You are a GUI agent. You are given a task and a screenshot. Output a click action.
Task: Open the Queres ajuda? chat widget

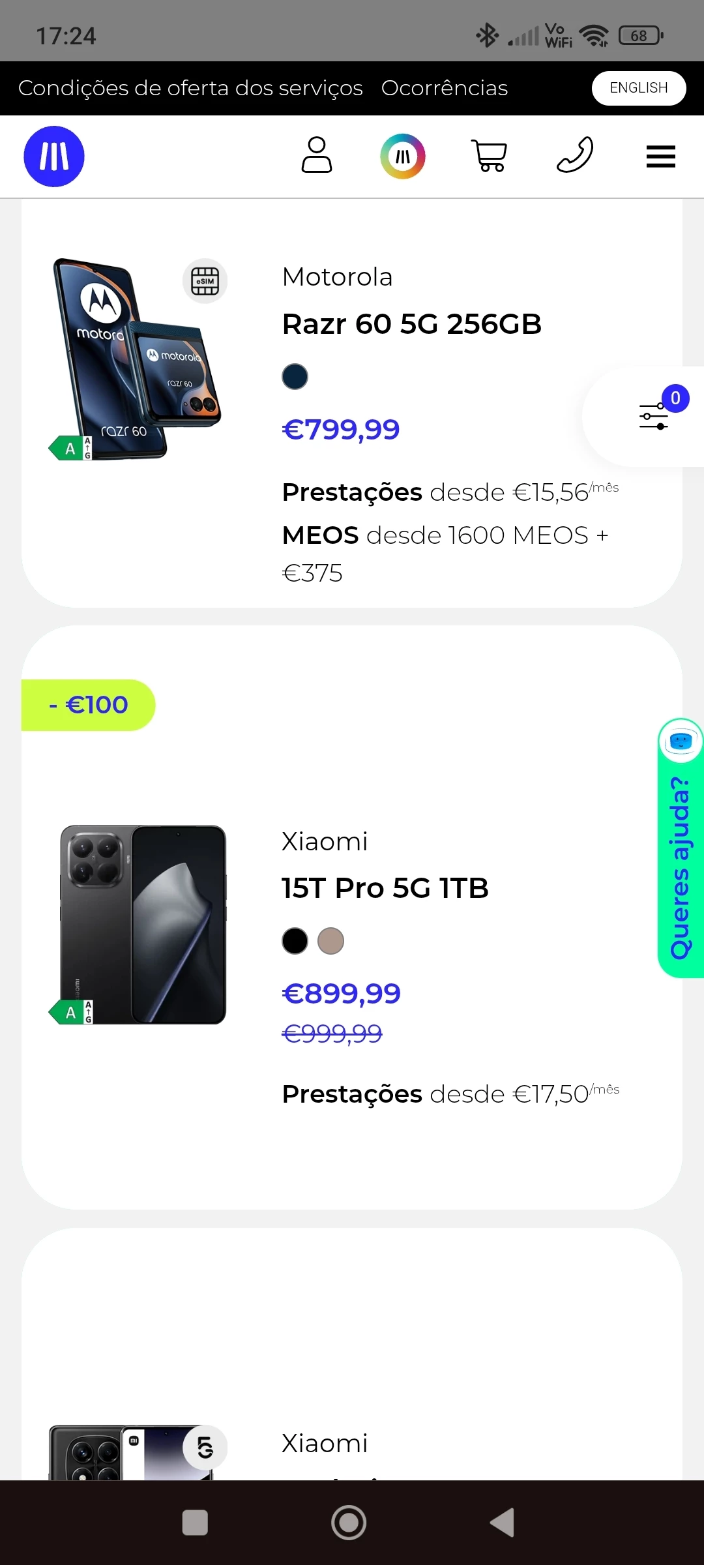(x=681, y=848)
